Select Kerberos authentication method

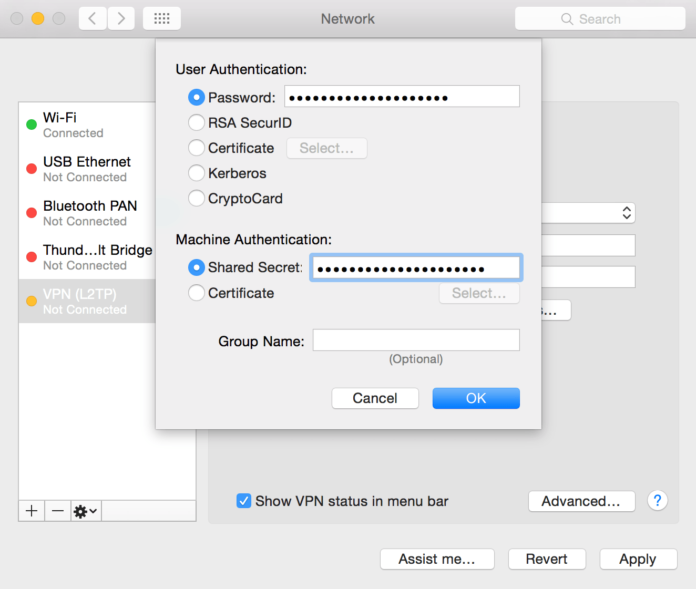(196, 173)
